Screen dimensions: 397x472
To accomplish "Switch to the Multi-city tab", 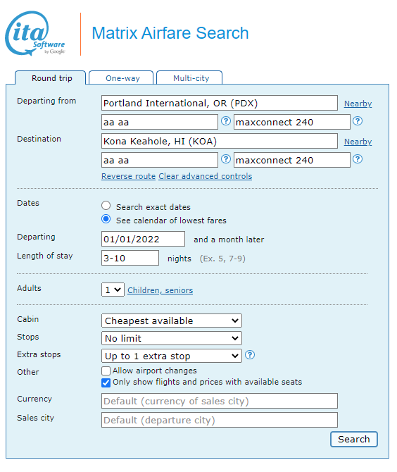I will pos(190,78).
